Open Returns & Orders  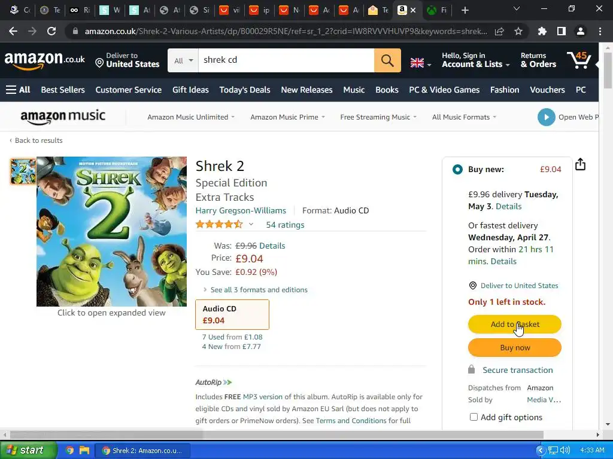[x=538, y=60]
